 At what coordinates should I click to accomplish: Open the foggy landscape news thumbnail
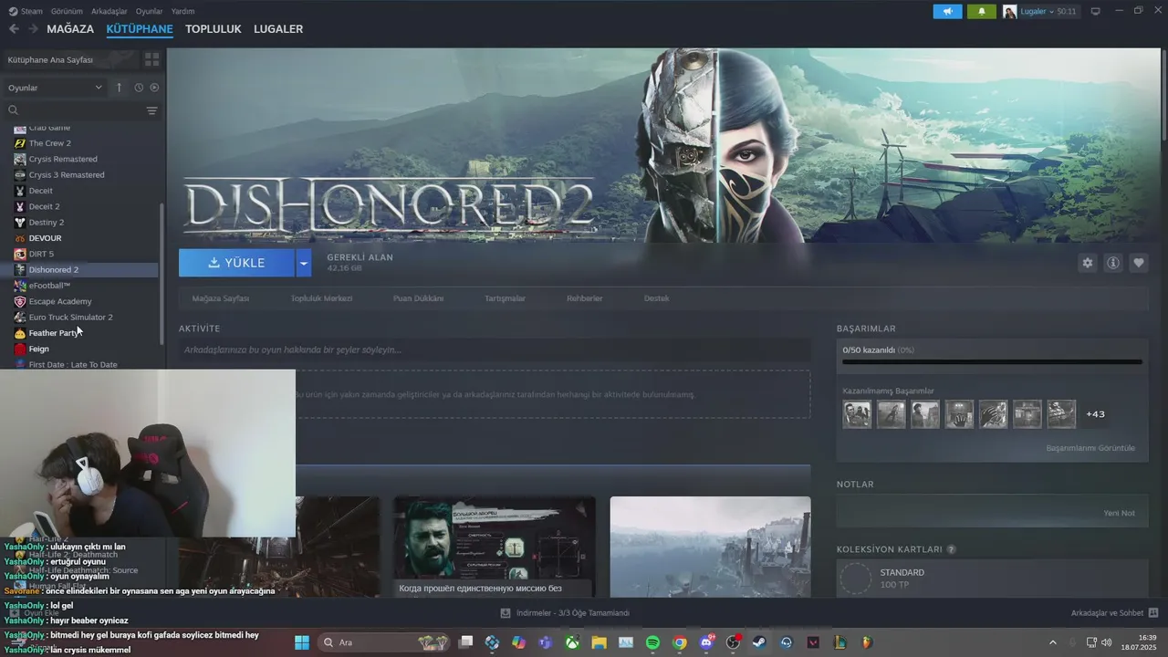[710, 547]
